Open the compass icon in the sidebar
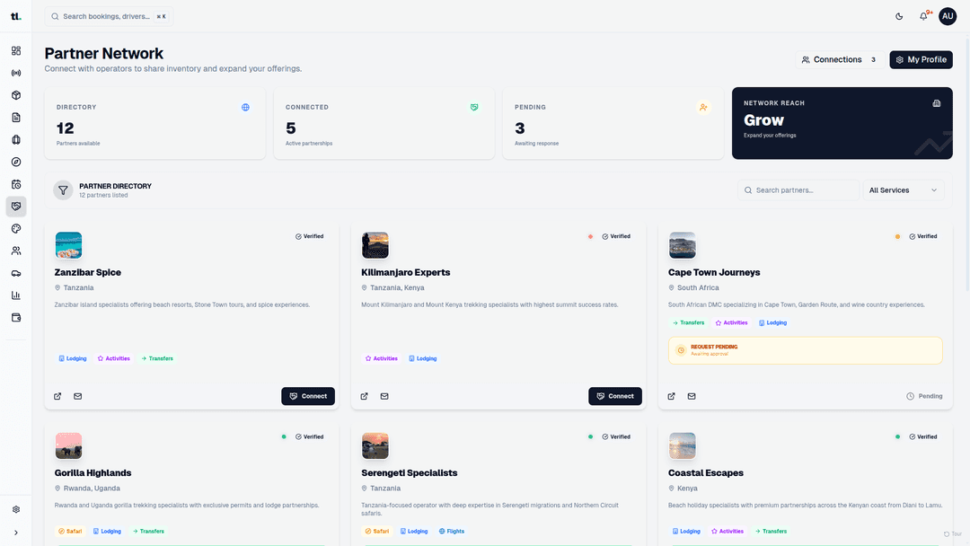Screen dimensions: 970x546 pos(15,162)
